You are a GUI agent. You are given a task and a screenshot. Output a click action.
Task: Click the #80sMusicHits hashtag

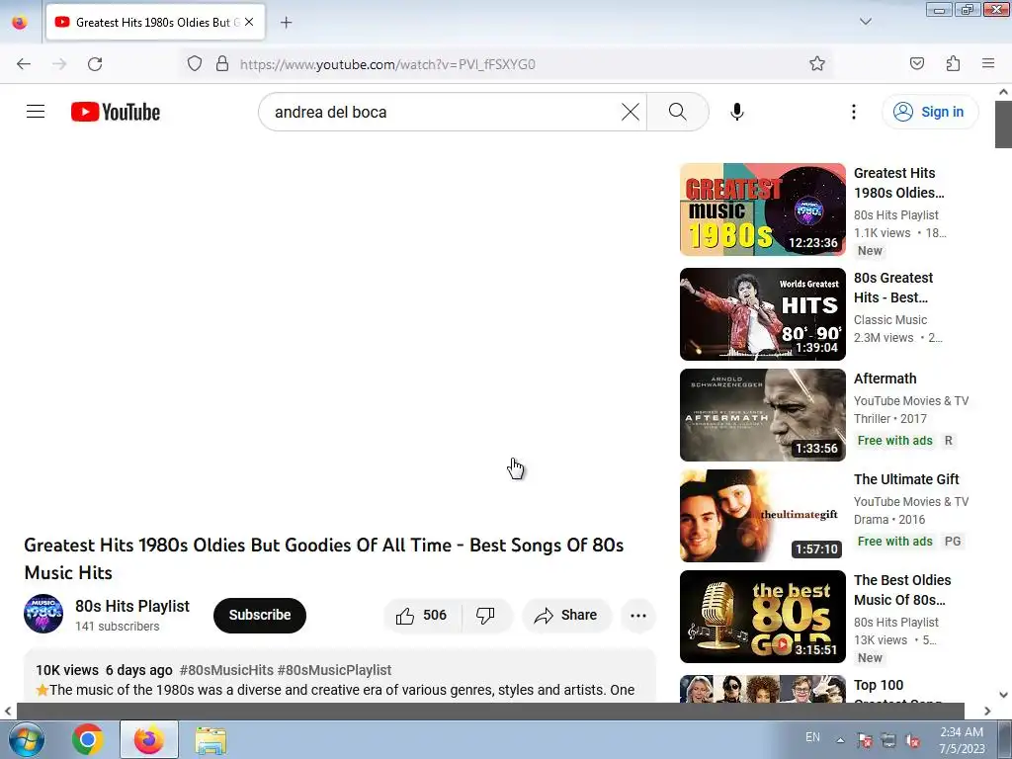tap(226, 670)
